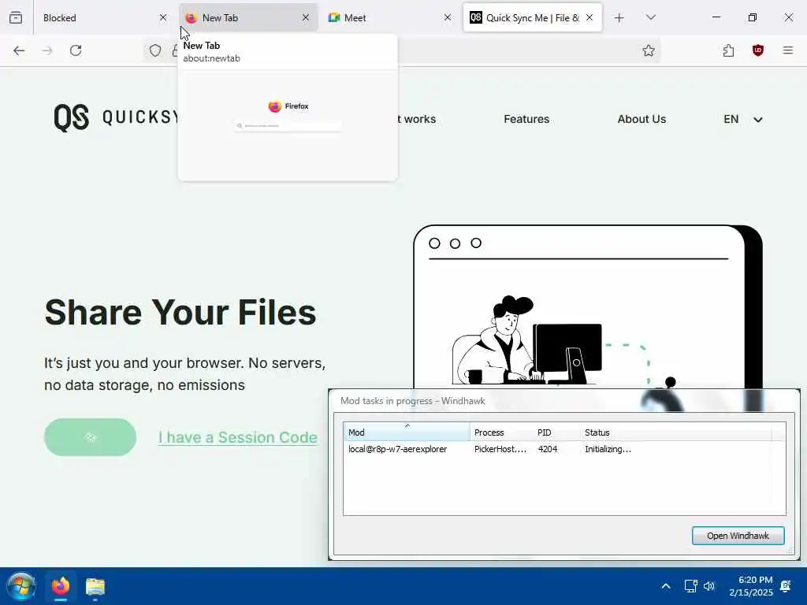This screenshot has width=807, height=605.
Task: Sort by the Status column header
Action: pos(675,432)
